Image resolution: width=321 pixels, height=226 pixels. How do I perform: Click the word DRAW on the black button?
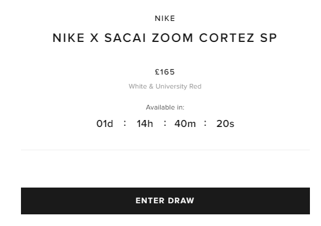coord(181,201)
